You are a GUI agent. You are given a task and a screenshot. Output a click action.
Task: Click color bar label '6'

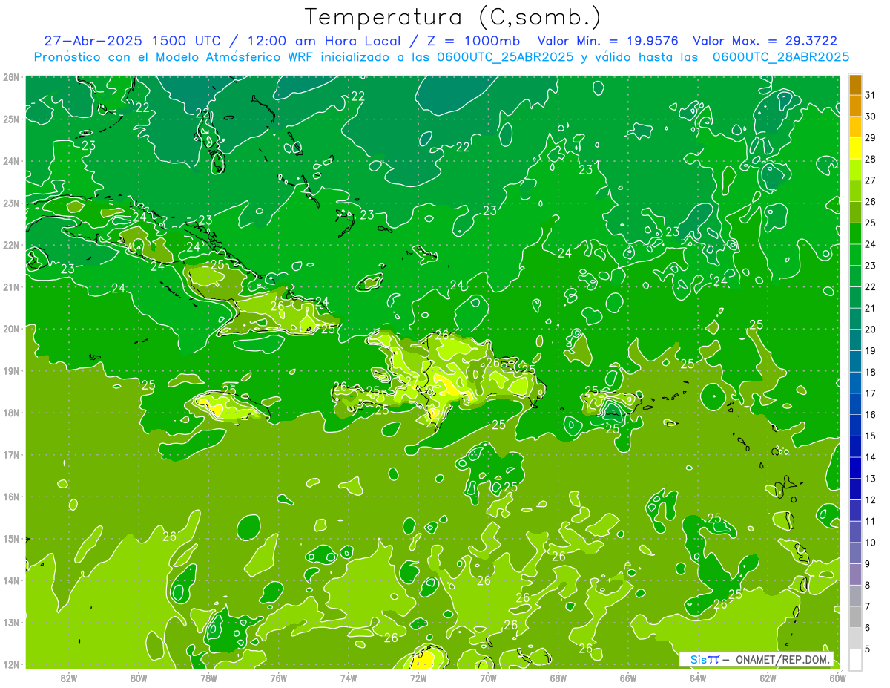point(867,628)
